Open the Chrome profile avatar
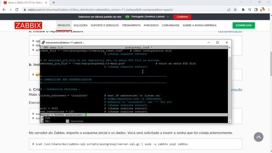272x153 pixels. click(x=262, y=10)
